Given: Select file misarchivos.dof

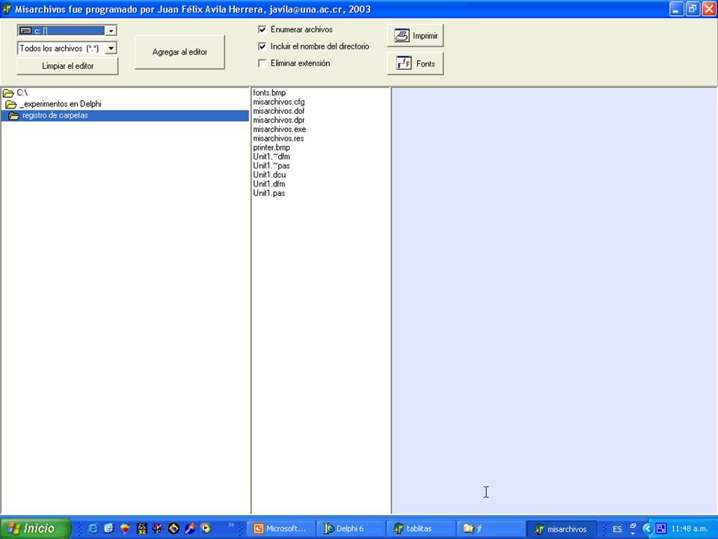Looking at the screenshot, I should coord(279,111).
